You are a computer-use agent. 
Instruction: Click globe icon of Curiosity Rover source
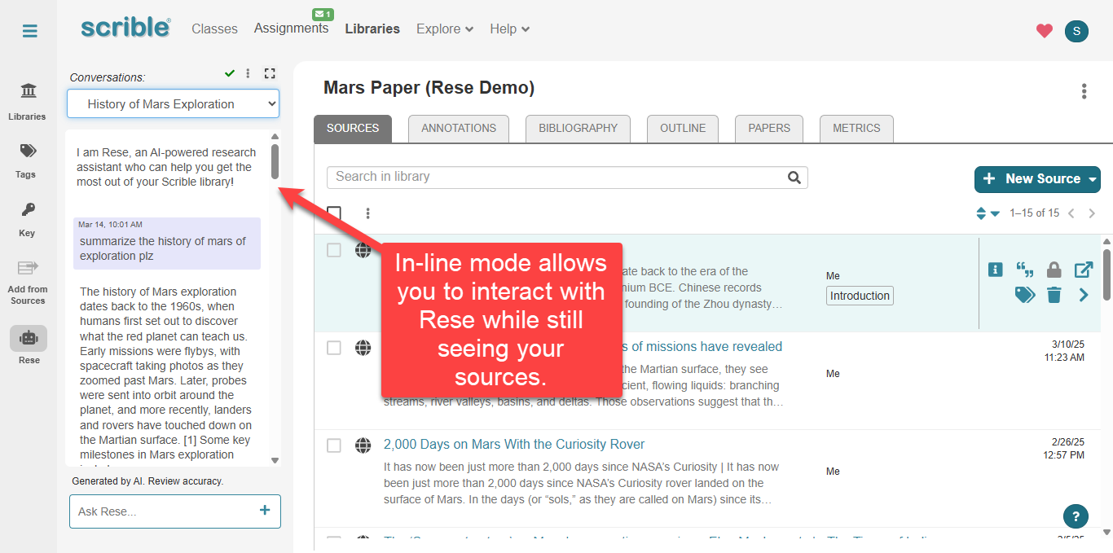(363, 445)
